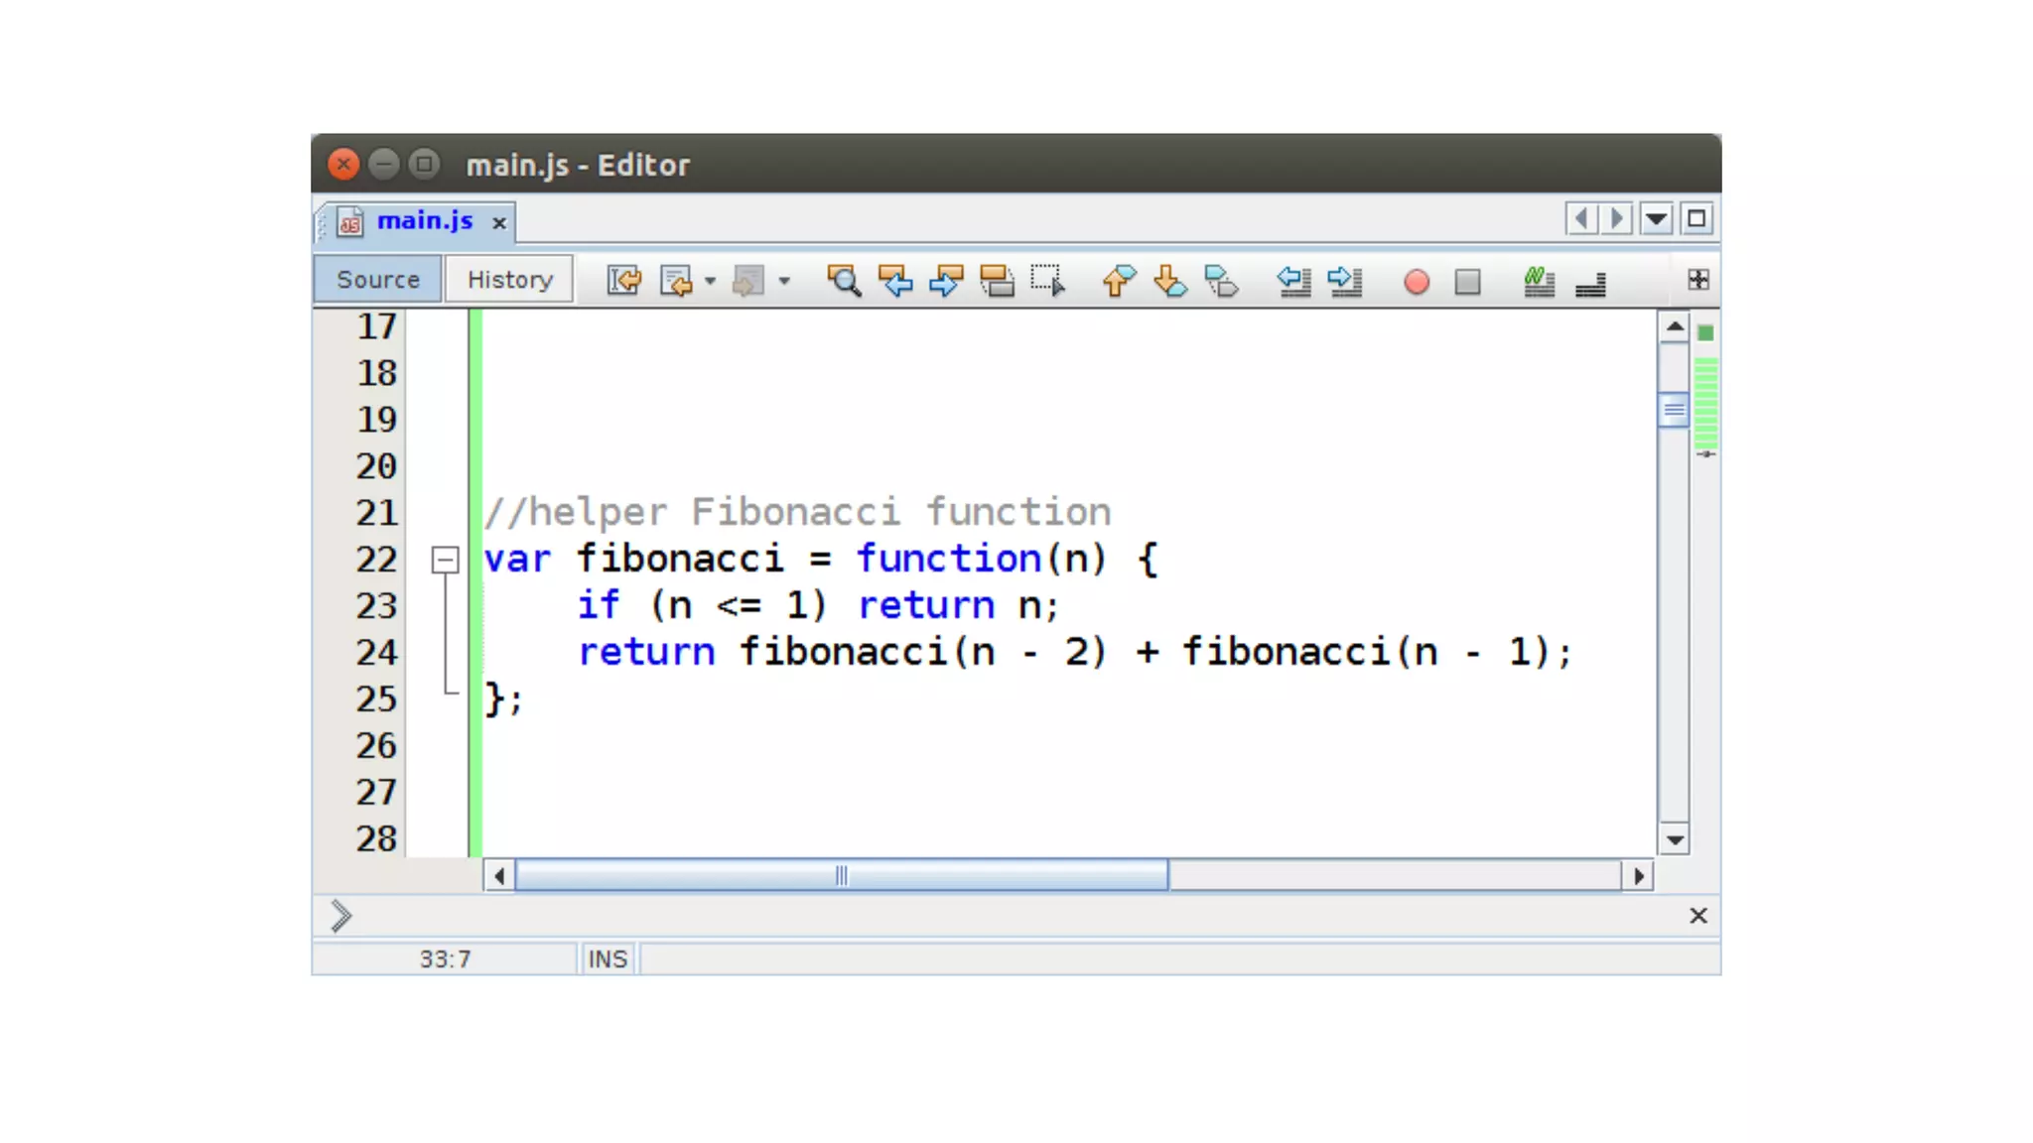The height and width of the screenshot is (1143, 2033).
Task: Click Find Next Occurrence arrow icon
Action: [946, 281]
